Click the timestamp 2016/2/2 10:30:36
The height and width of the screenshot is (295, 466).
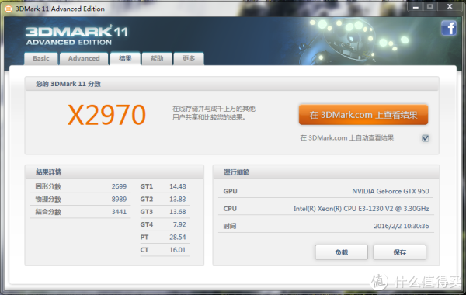coord(402,226)
